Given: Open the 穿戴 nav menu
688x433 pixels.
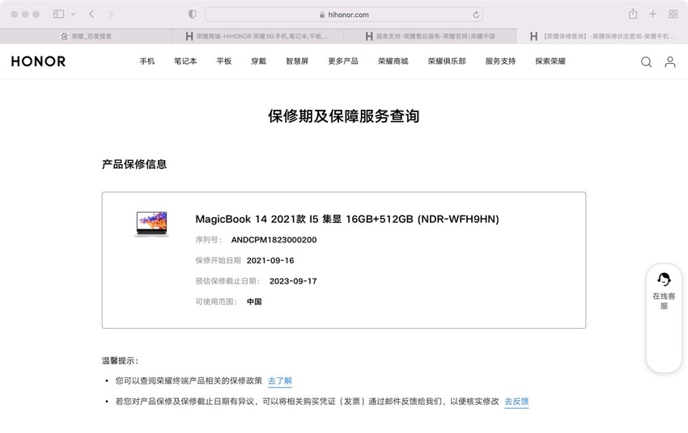Looking at the screenshot, I should point(258,61).
